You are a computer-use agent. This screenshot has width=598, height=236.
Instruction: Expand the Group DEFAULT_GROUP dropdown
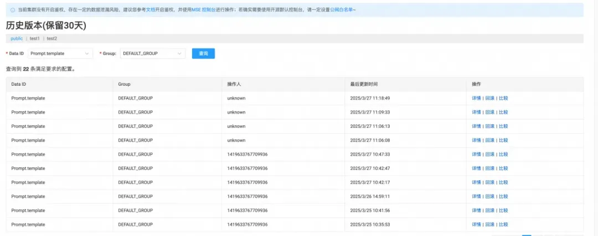click(x=153, y=54)
